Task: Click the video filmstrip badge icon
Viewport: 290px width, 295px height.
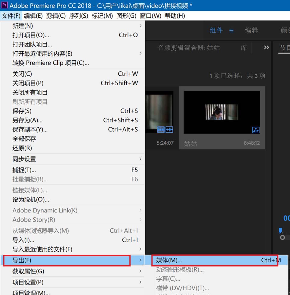Action: click(x=161, y=130)
